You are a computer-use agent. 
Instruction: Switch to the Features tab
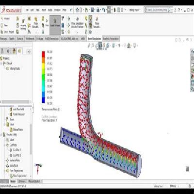coord(3,39)
